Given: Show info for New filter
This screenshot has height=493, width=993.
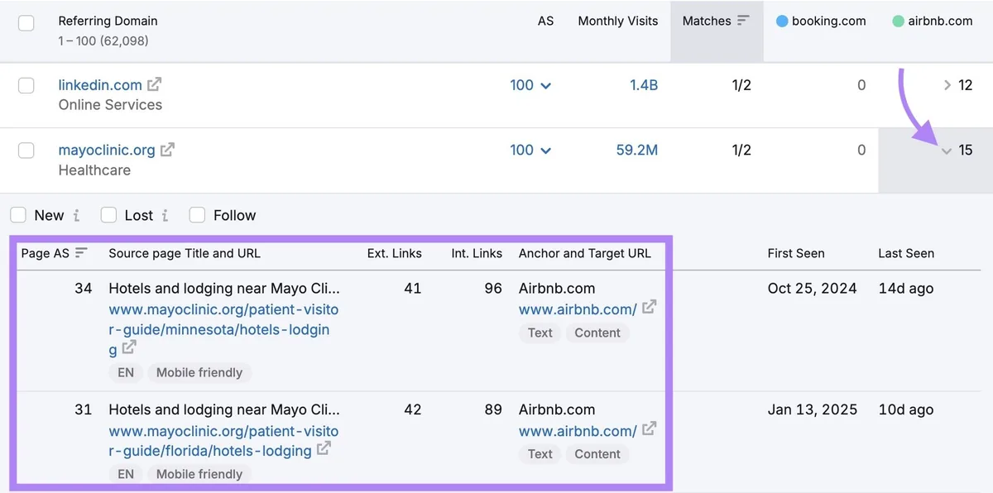Looking at the screenshot, I should click(76, 215).
